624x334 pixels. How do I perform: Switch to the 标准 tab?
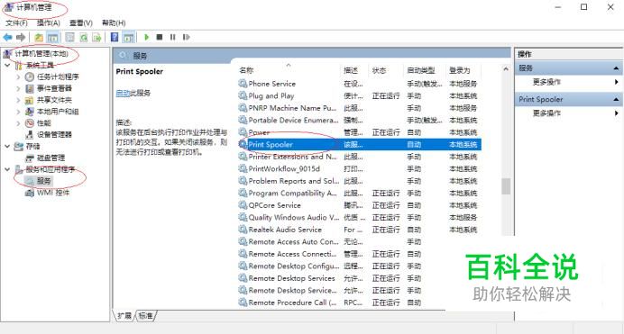click(145, 316)
